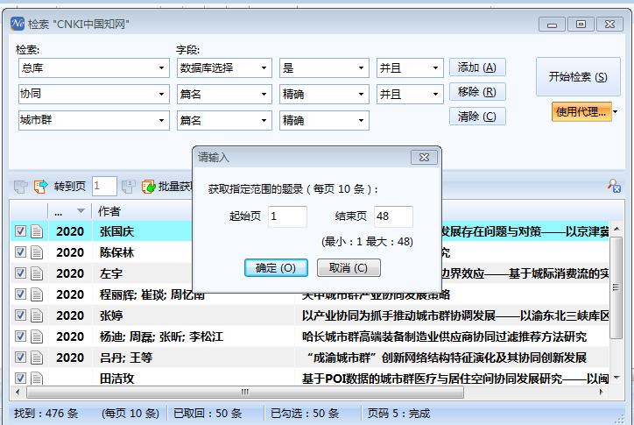The image size is (634, 425).
Task: Click the vertical scrollbar down arrow
Action: [616, 378]
